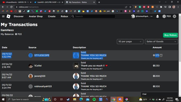Open the Windows action center notifications

click(x=177, y=99)
